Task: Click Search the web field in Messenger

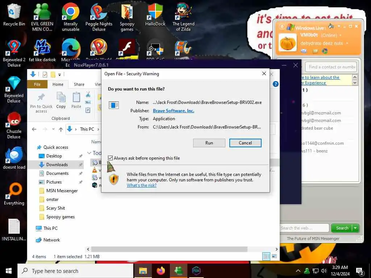Action: (304, 228)
